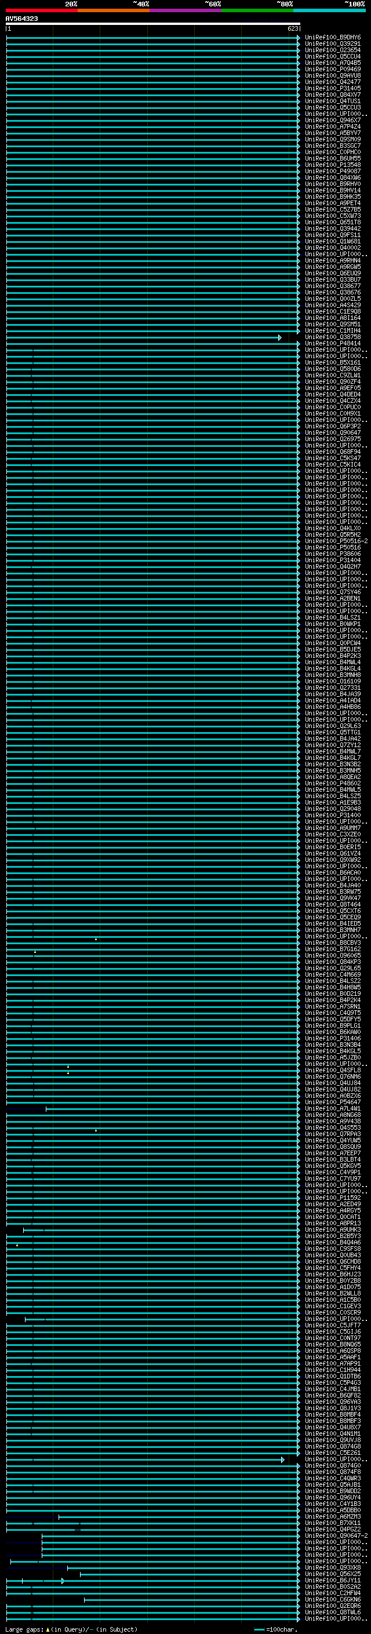
Task: Select hit label UniRef100_P09469
Action: (333, 69)
